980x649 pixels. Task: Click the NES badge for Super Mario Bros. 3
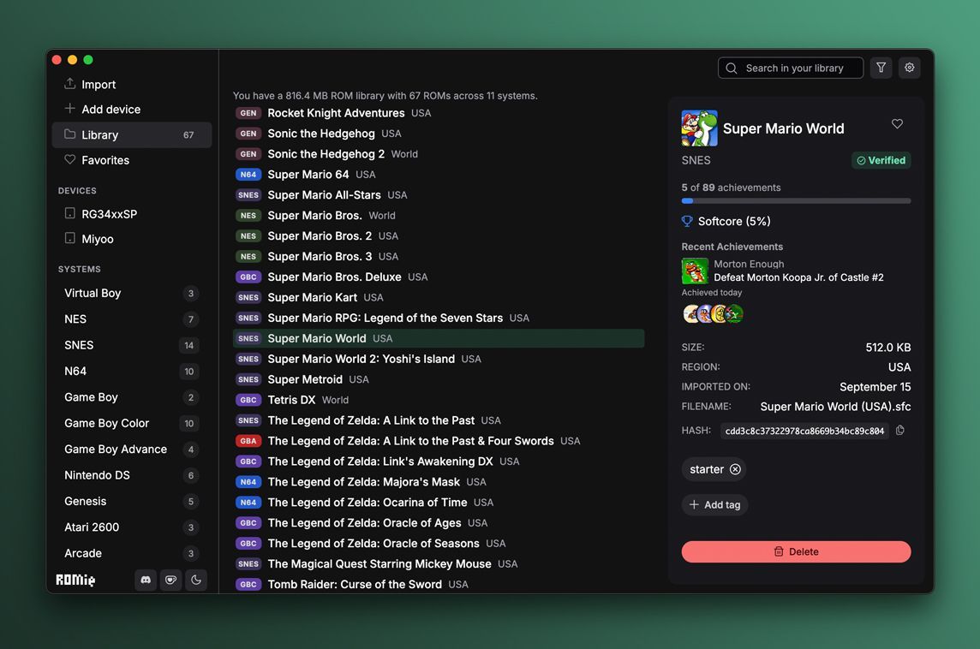coord(248,256)
